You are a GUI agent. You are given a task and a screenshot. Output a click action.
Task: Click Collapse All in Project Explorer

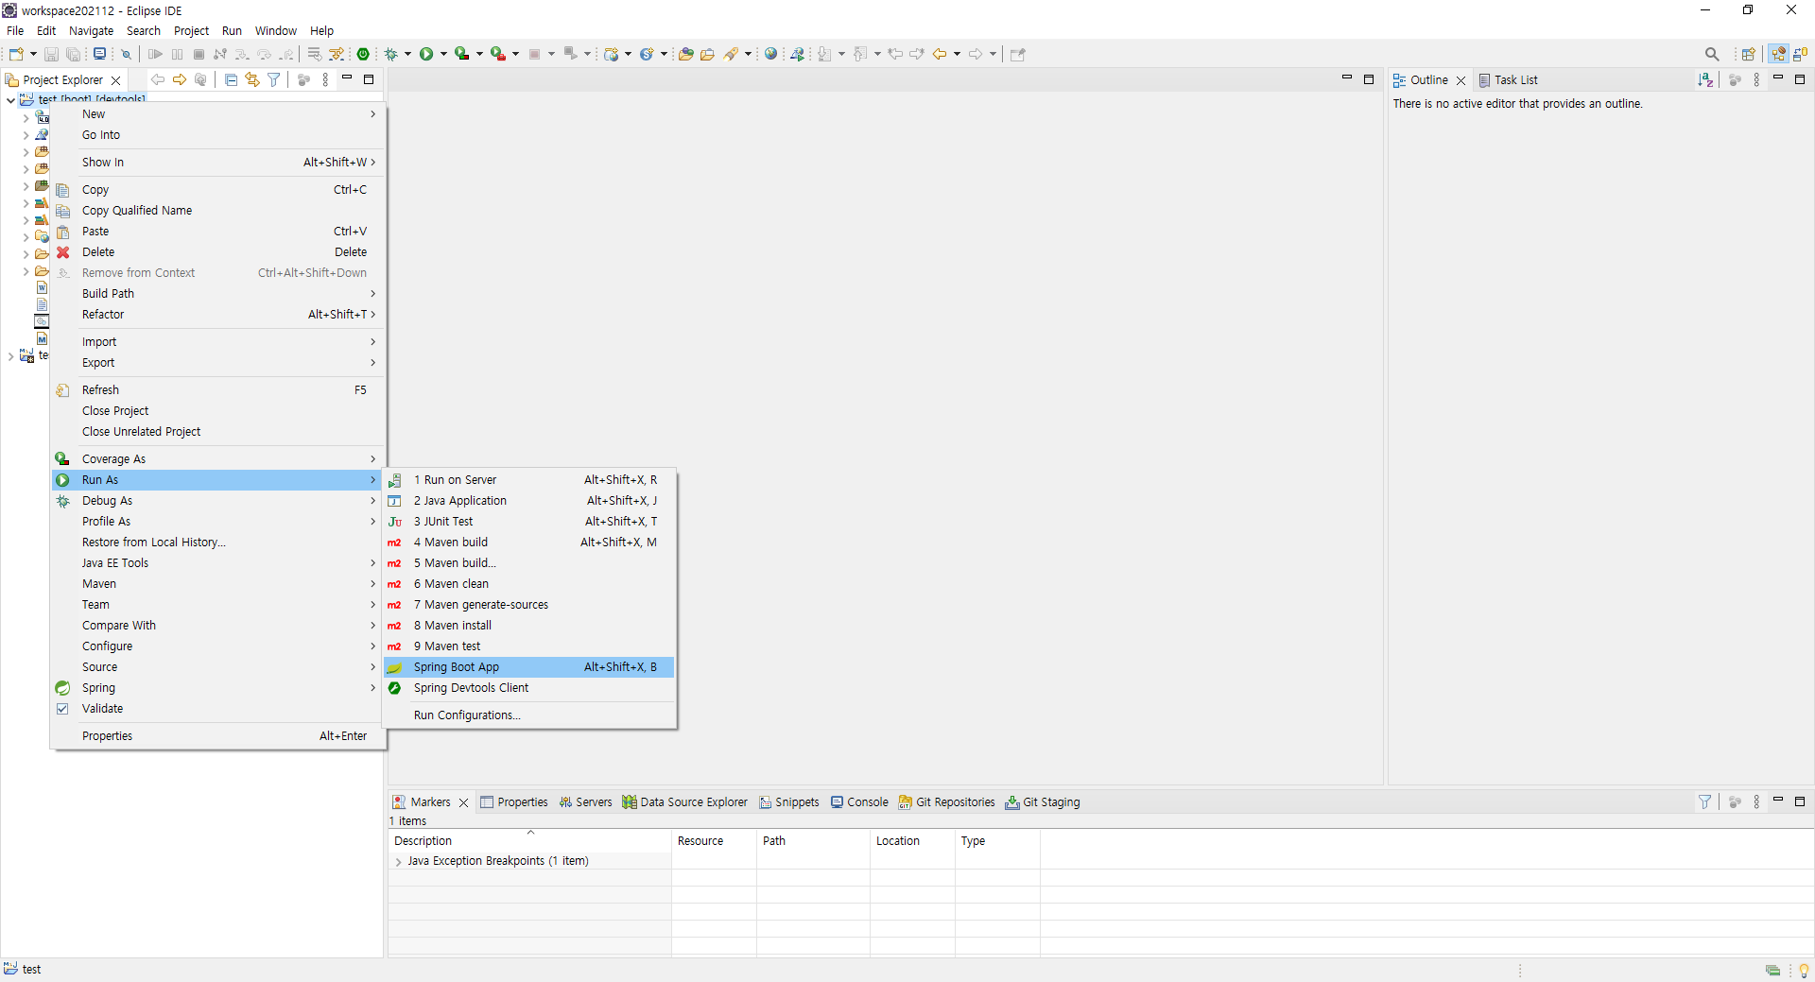point(231,79)
